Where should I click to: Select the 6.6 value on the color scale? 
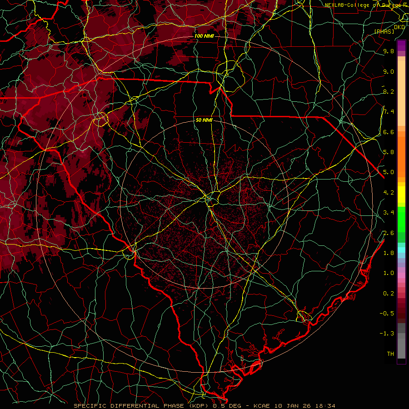tap(389, 132)
